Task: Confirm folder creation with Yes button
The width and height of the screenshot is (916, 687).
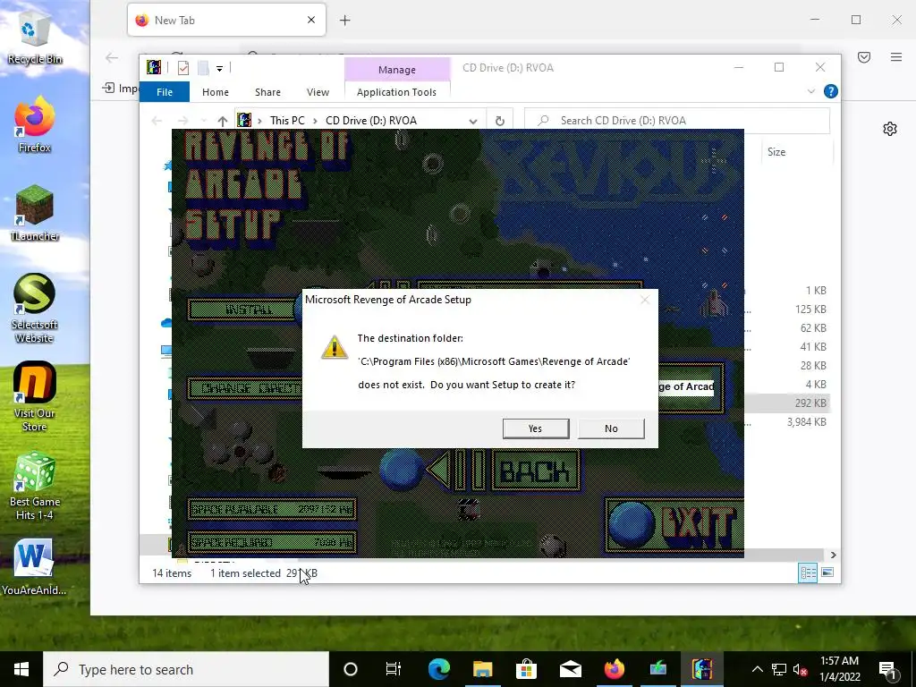Action: [536, 428]
